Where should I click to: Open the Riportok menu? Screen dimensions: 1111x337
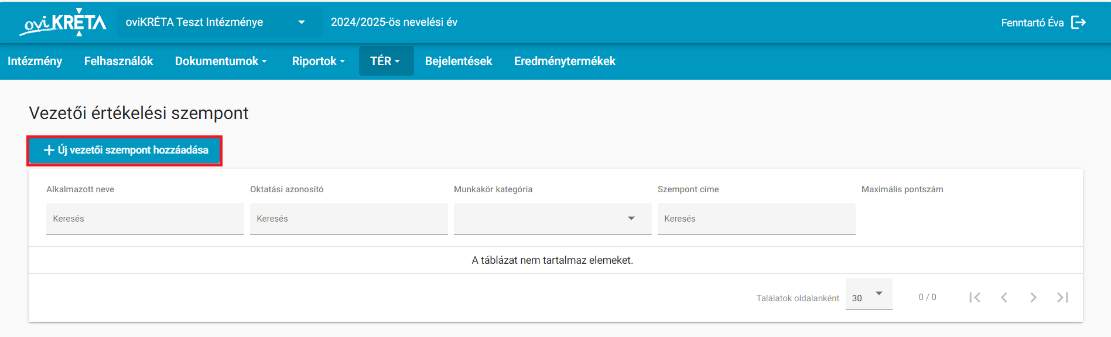point(319,61)
